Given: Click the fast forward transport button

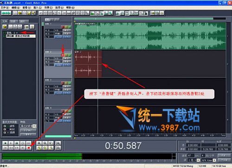Looking at the screenshot, I should (x=17, y=148).
